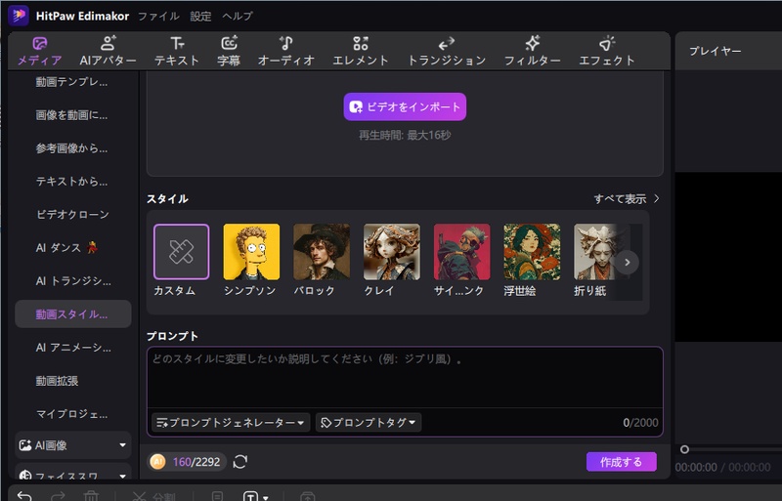This screenshot has height=501, width=782.
Task: Choose the バロック style thumbnail
Action: pyautogui.click(x=322, y=252)
